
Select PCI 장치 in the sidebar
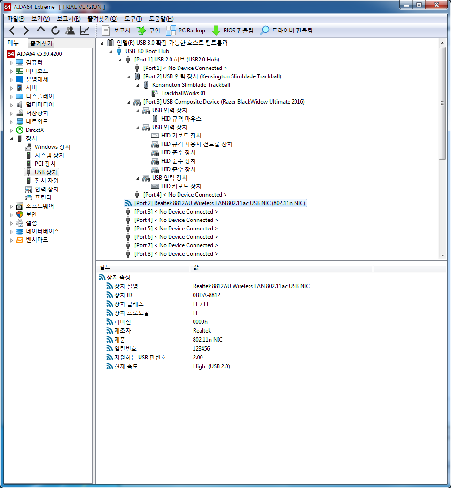pyautogui.click(x=45, y=164)
